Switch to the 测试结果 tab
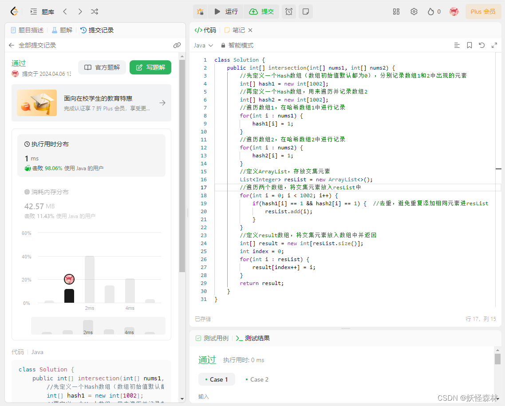 [x=253, y=339]
